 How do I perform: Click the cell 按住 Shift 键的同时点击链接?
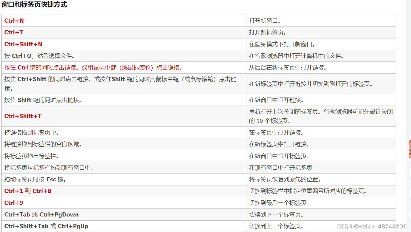coord(124,100)
